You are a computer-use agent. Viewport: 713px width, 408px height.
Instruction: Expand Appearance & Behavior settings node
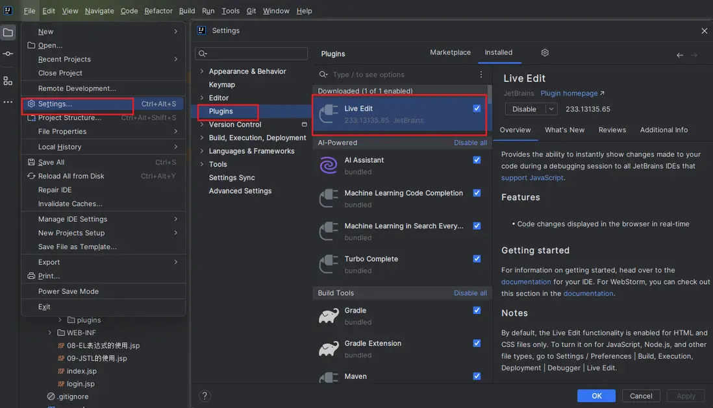[202, 71]
